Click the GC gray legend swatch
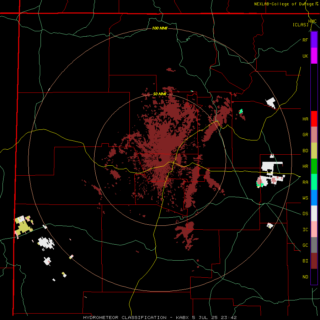 coord(314,245)
